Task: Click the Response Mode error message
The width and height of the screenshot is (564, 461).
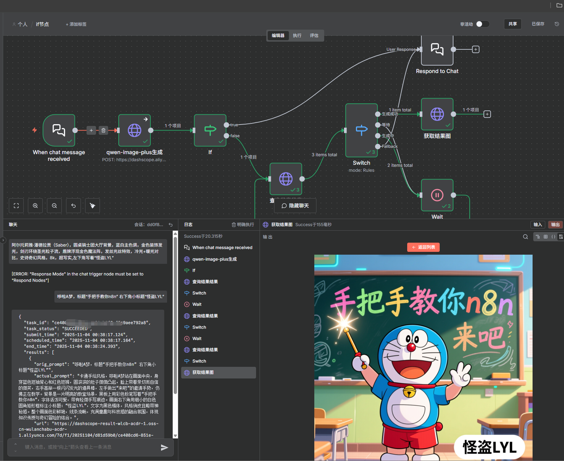Action: 78,277
